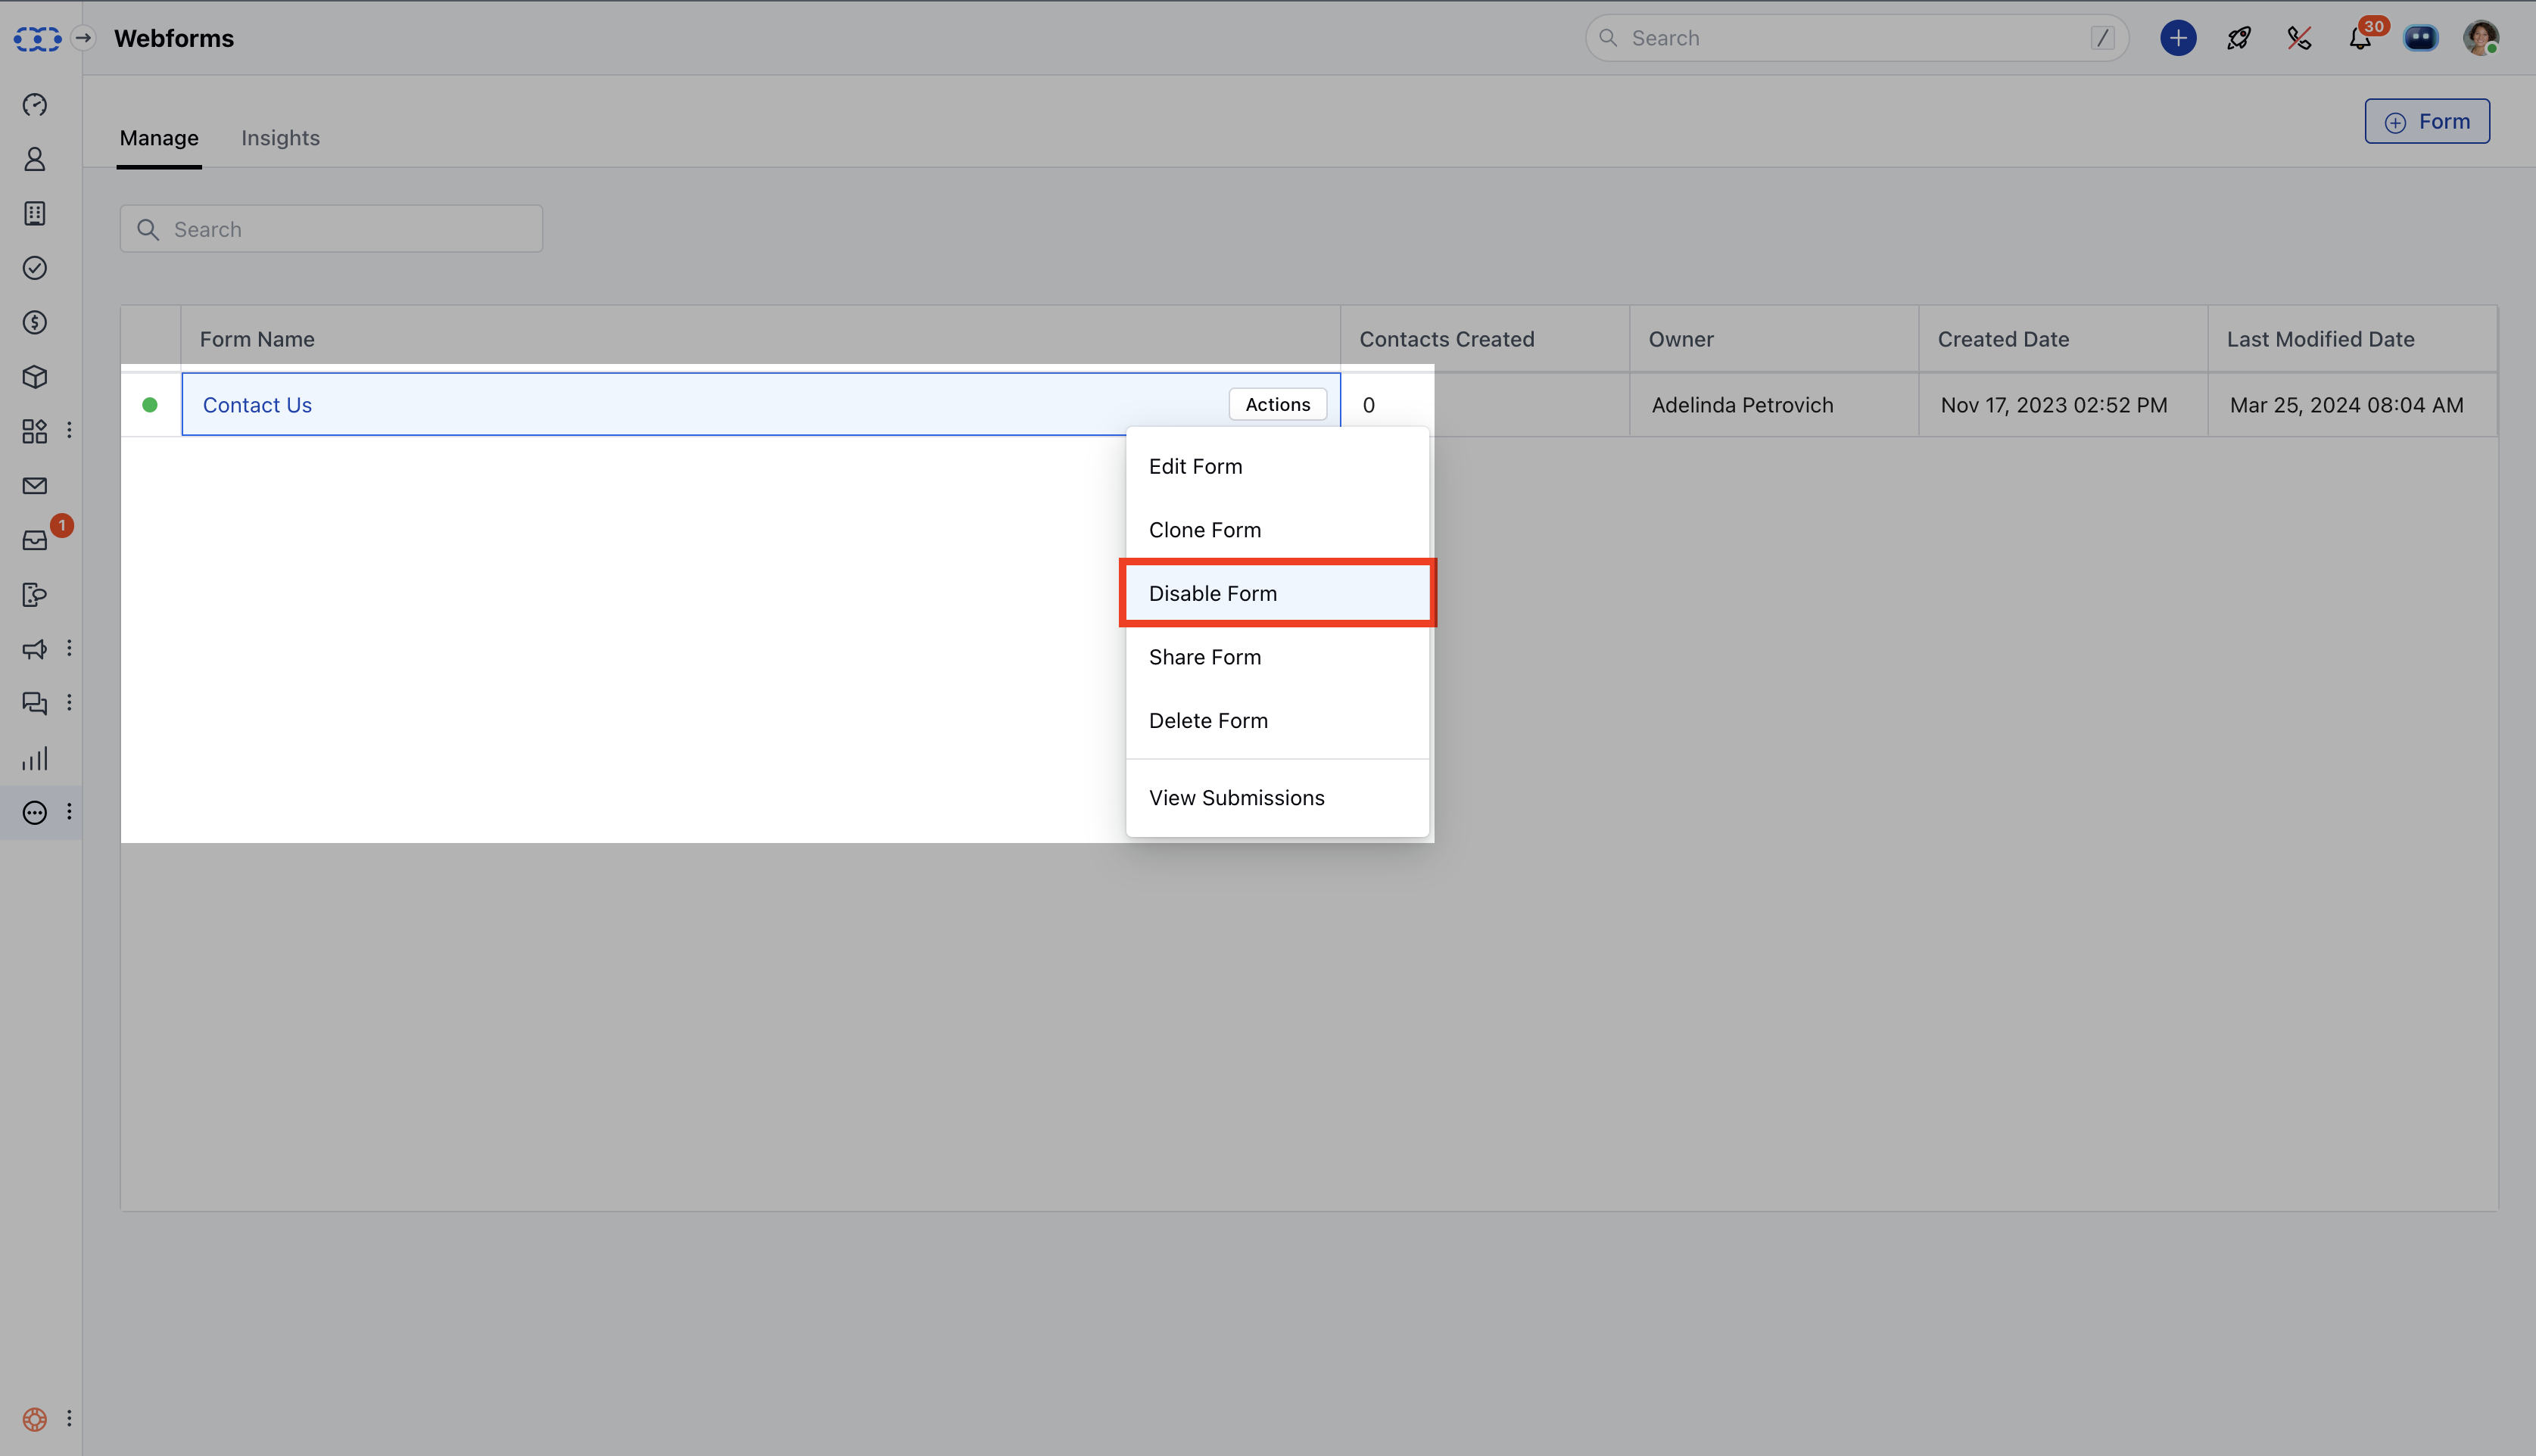Click the slash shortcut hint in search

pos(2102,38)
